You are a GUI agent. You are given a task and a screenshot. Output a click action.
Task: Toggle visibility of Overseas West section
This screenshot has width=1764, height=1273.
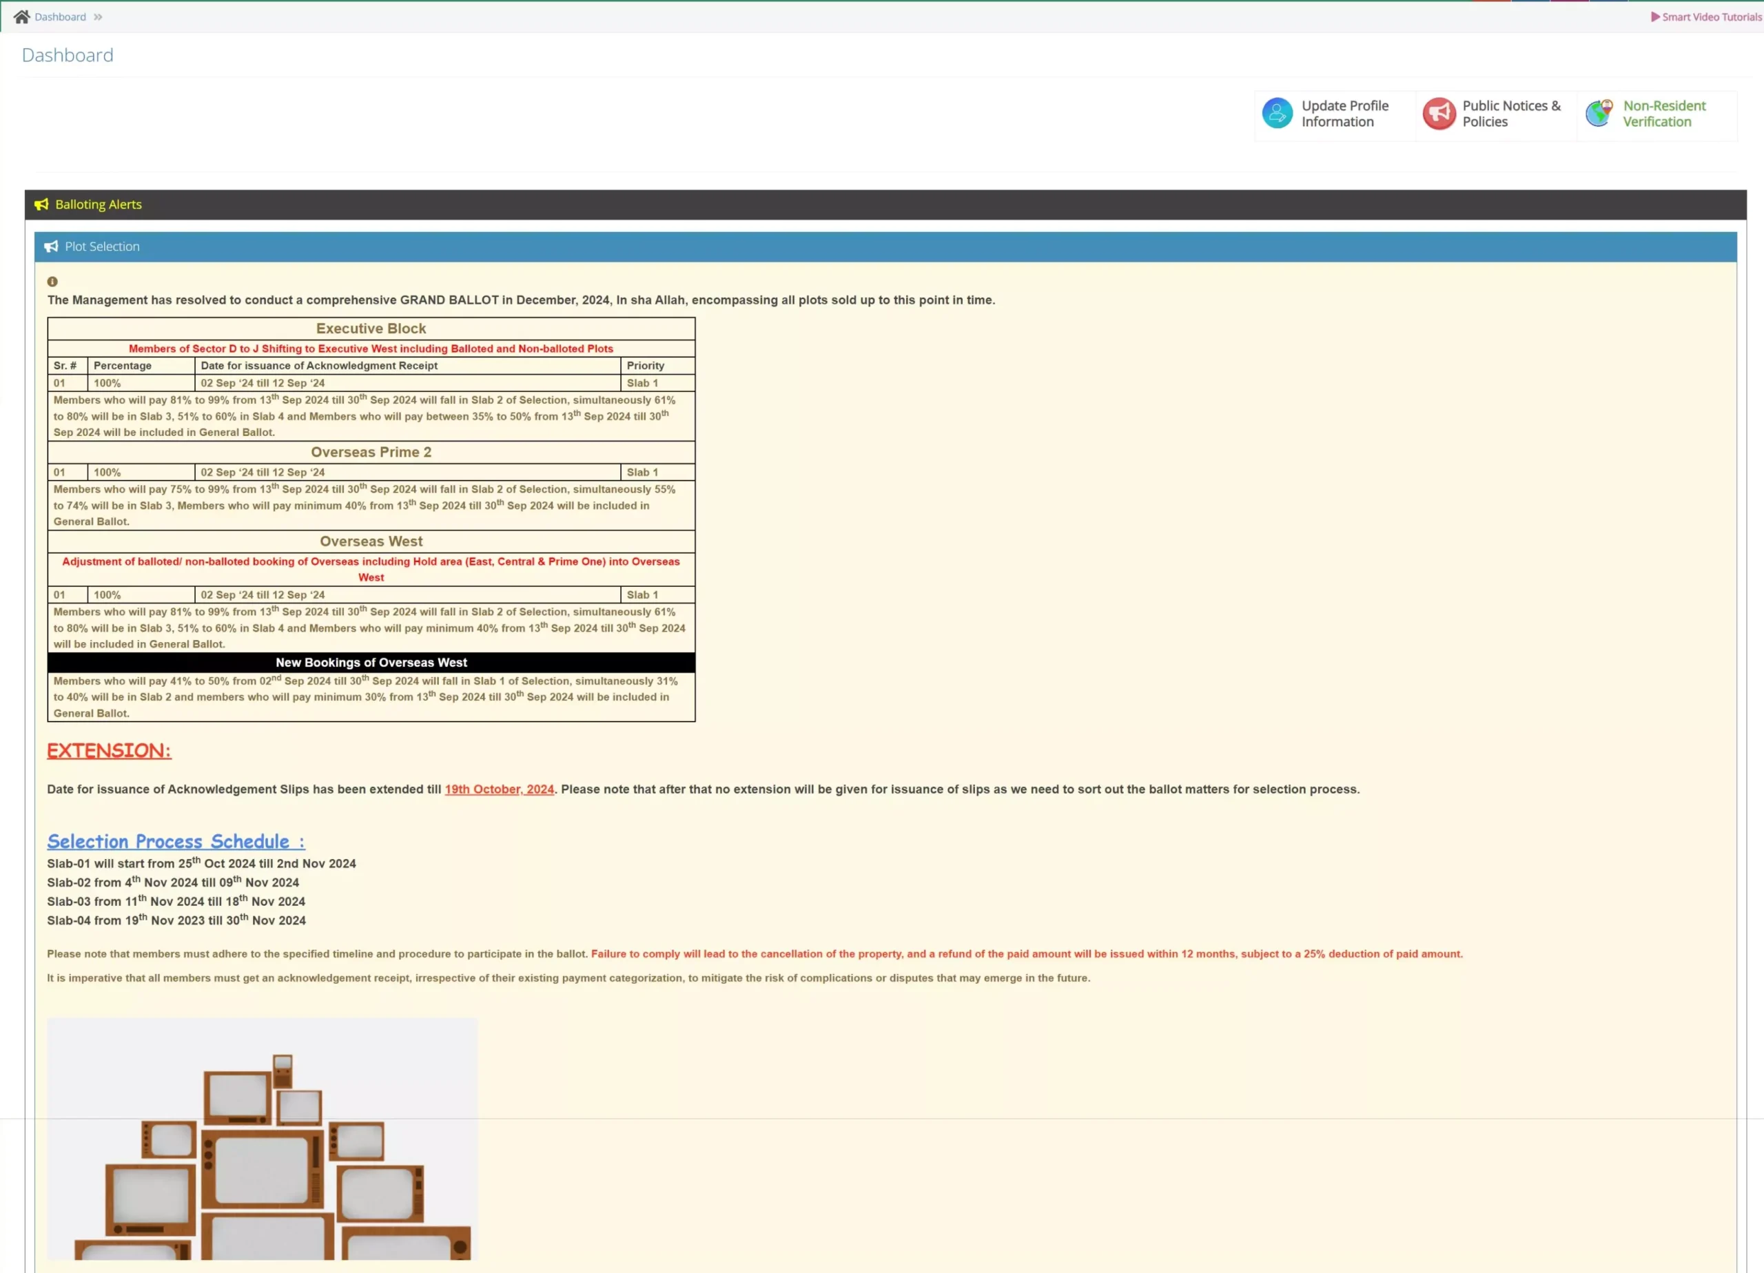371,541
